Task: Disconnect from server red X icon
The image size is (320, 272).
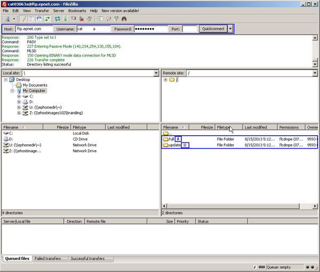Action: point(82,19)
